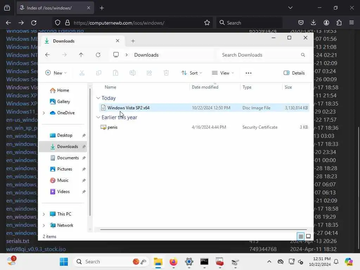Sort by Type column header
This screenshot has height=270, width=360.
point(247,87)
